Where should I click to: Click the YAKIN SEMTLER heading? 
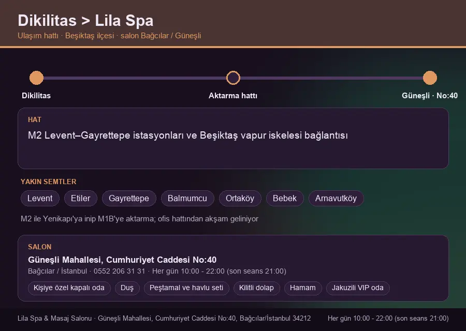coord(49,182)
